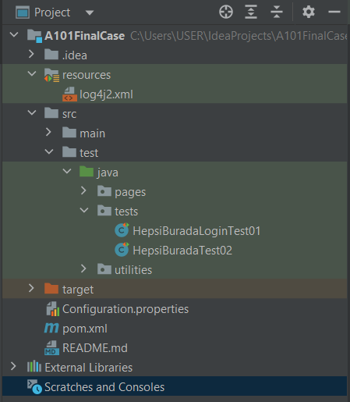Click the HepsiBuradaTest02 class icon
Screen dimensions: 350x402
(x=122, y=250)
